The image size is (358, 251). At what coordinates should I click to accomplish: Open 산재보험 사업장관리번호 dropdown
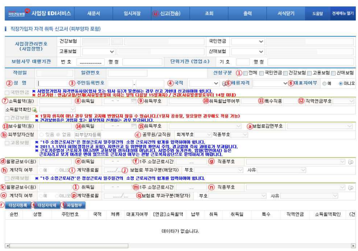coord(248,52)
